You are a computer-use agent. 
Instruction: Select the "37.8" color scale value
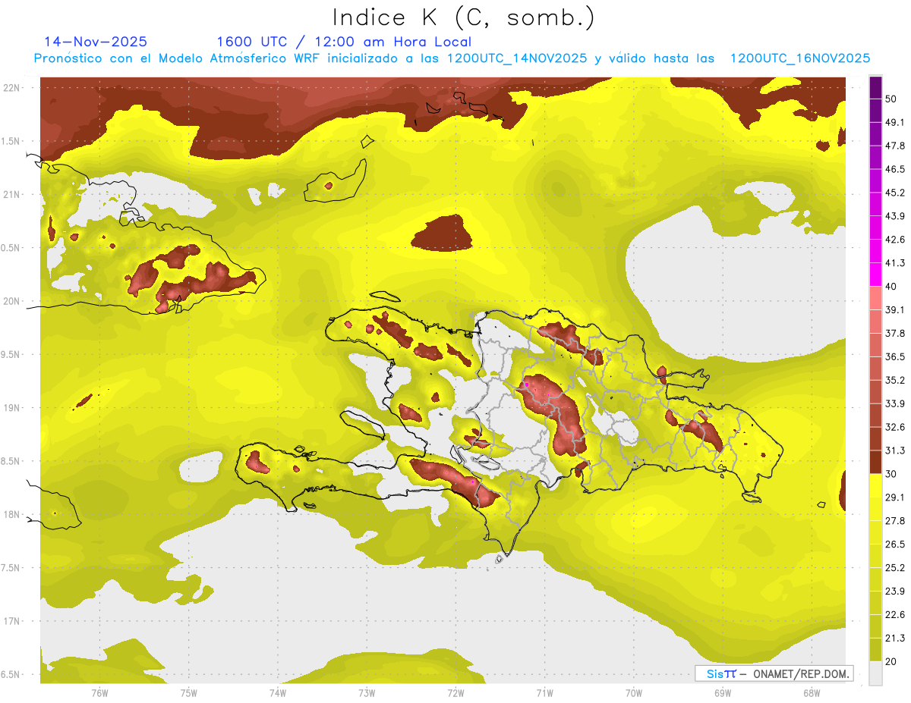[894, 333]
